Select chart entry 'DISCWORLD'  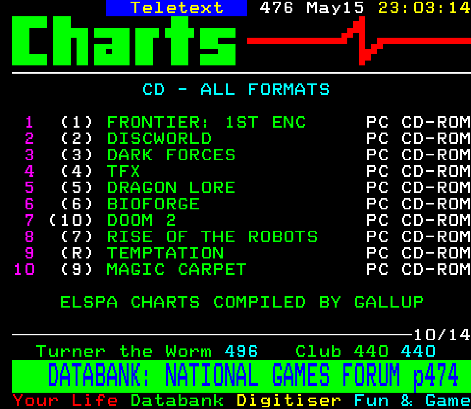pos(159,139)
